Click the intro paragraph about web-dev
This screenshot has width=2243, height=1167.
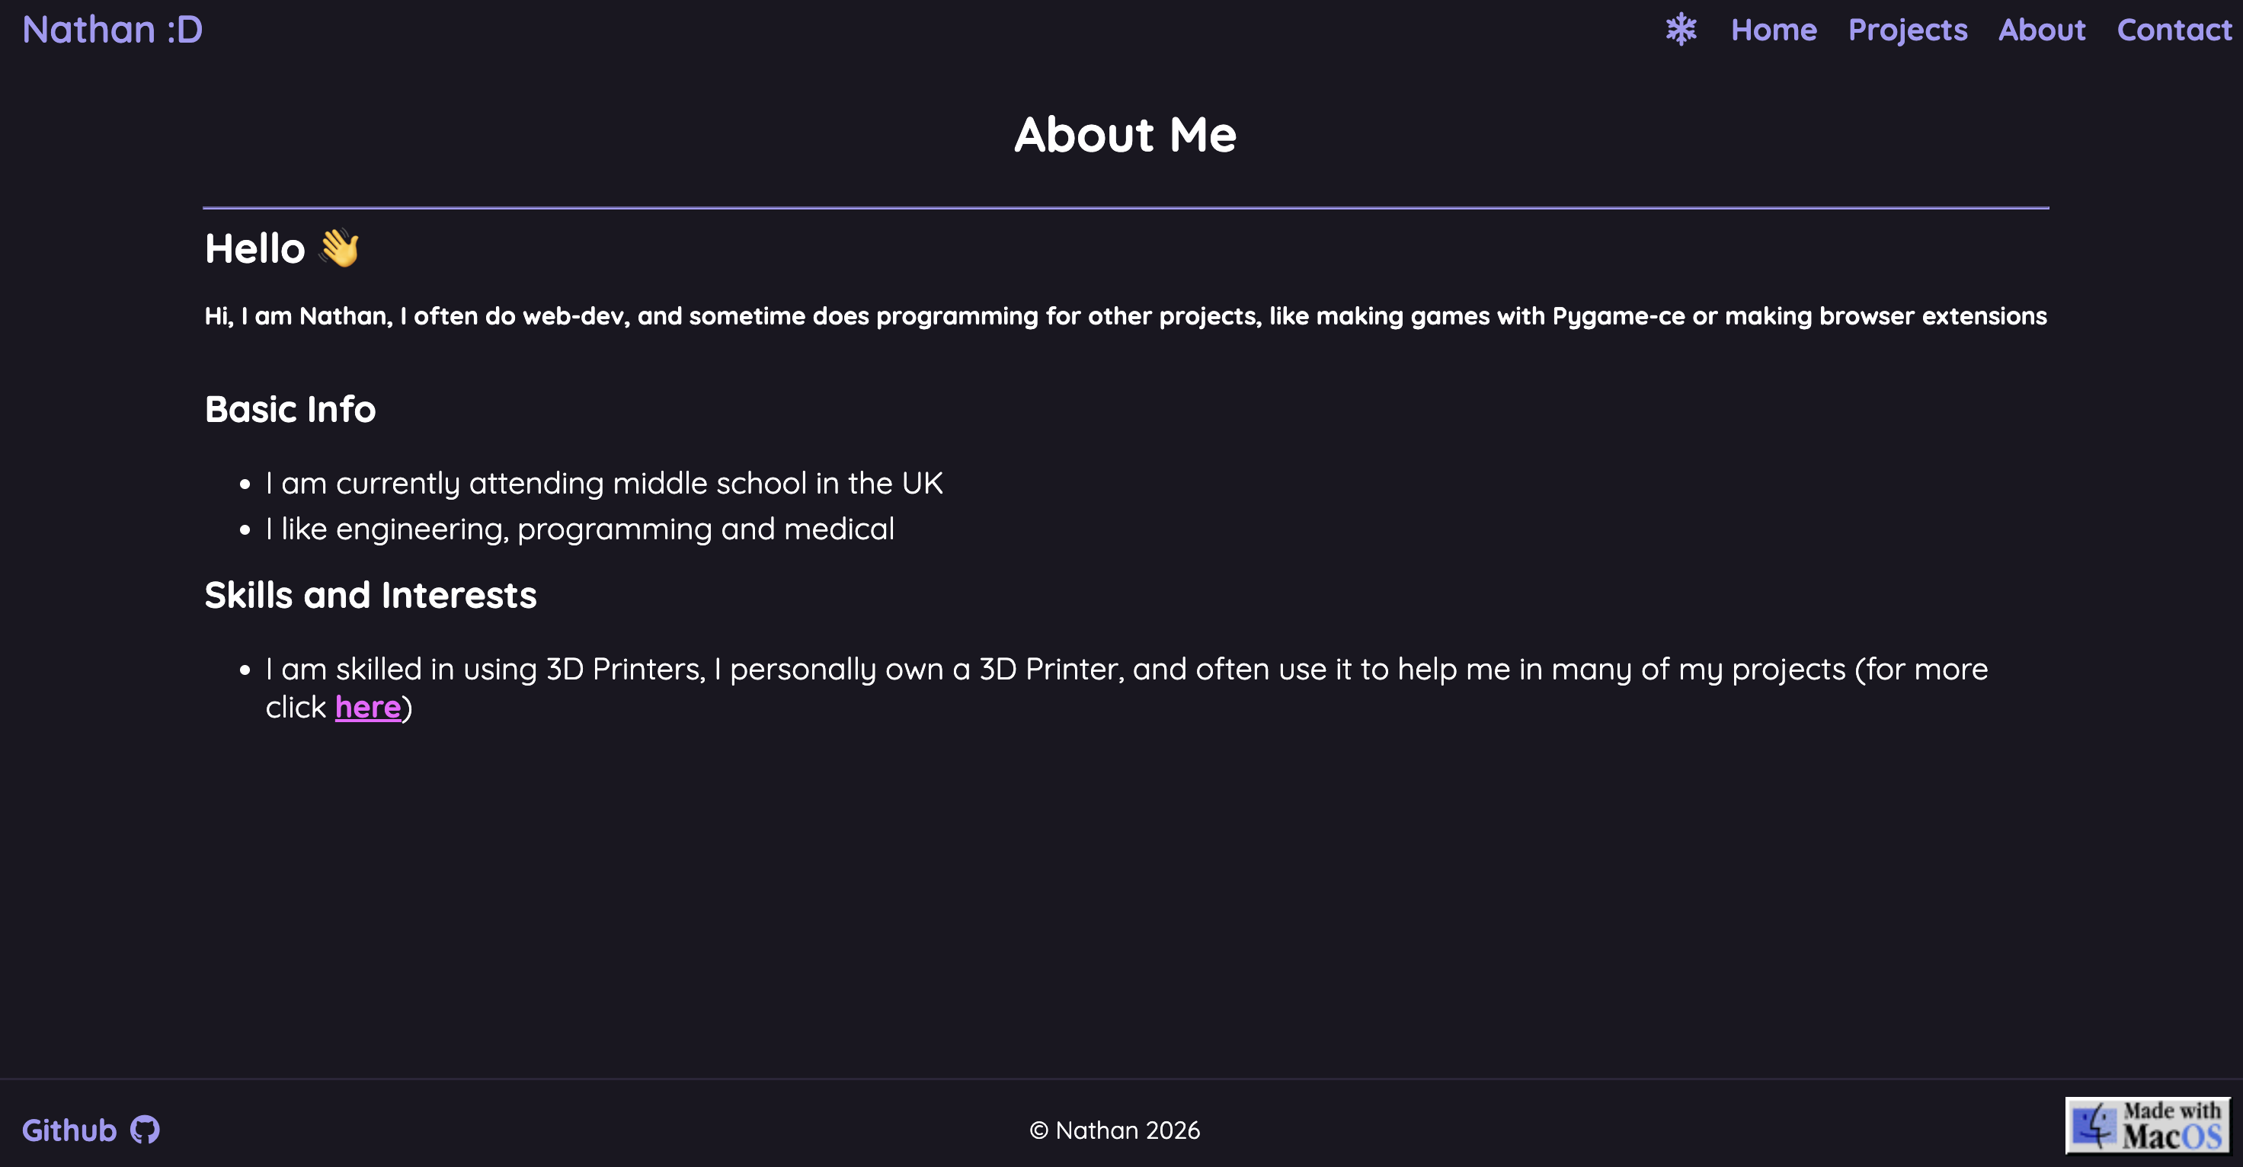click(x=1125, y=316)
